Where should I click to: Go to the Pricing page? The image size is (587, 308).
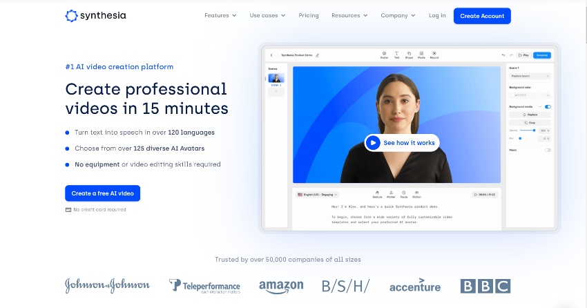click(x=309, y=15)
